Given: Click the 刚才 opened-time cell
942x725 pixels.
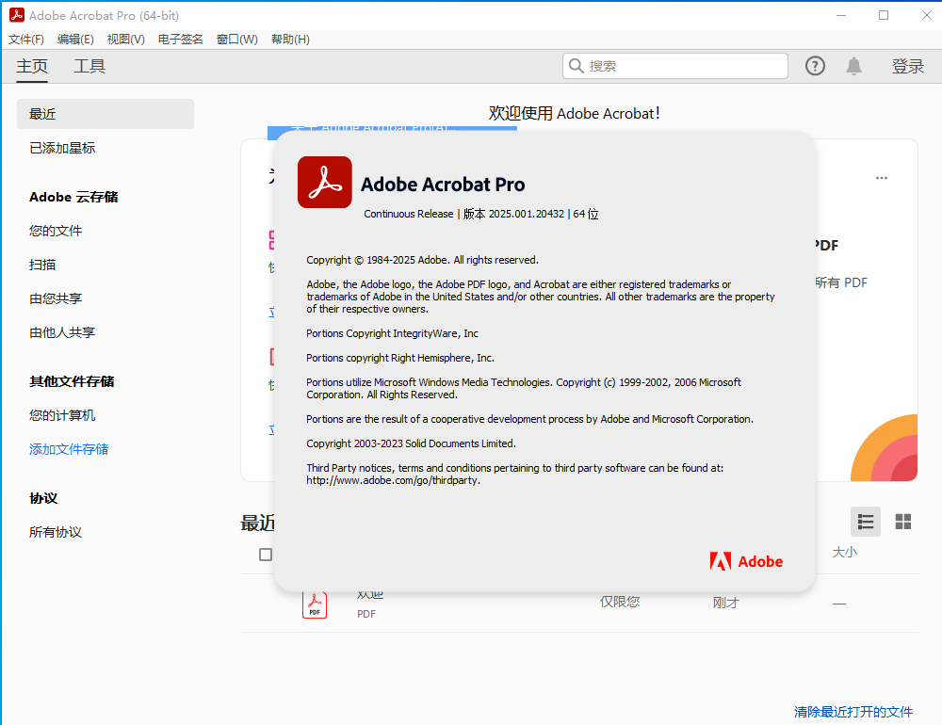Looking at the screenshot, I should [x=725, y=603].
